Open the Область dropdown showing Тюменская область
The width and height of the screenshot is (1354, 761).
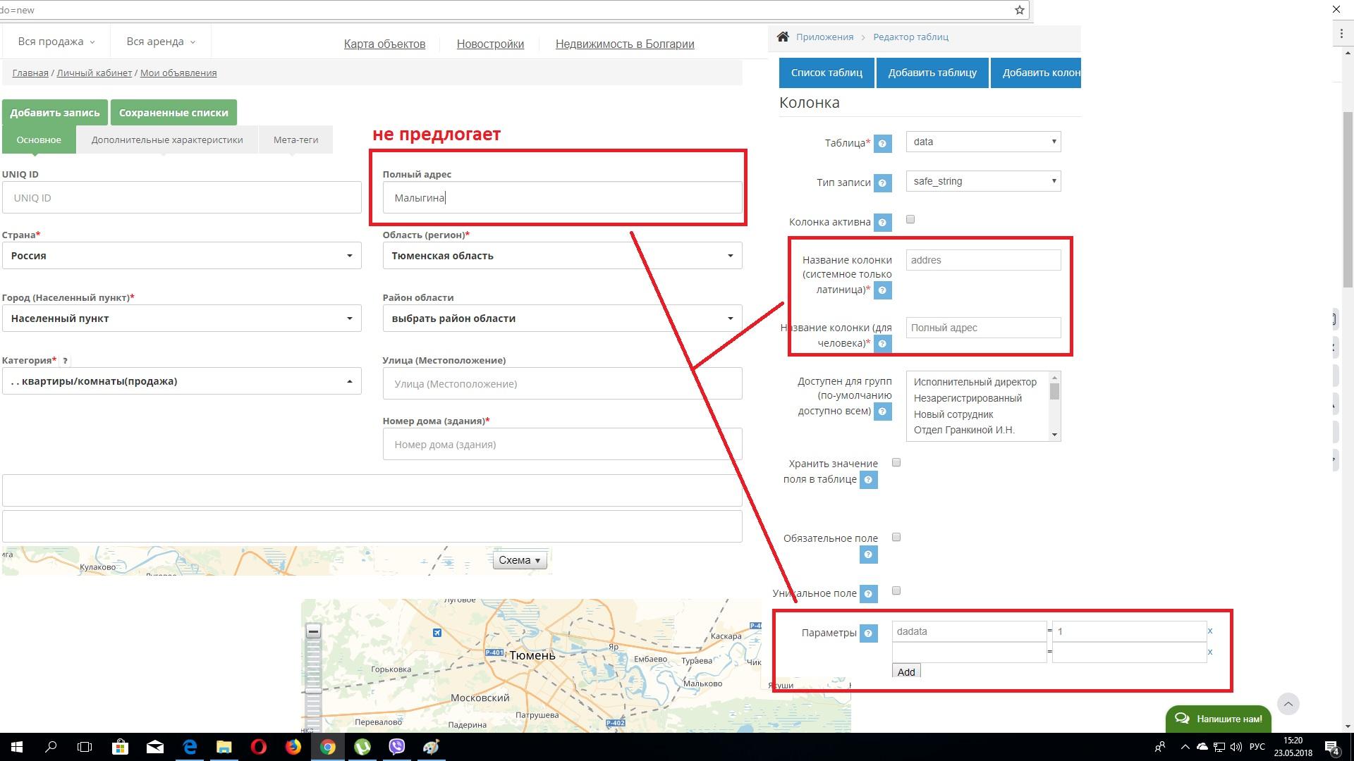click(562, 256)
